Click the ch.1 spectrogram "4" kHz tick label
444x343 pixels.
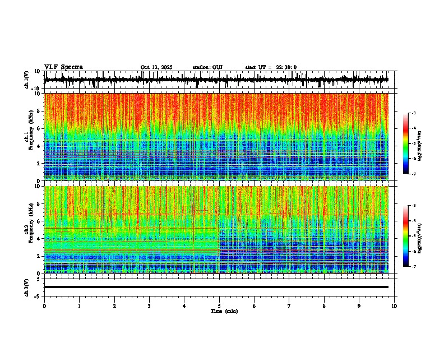pos(39,146)
